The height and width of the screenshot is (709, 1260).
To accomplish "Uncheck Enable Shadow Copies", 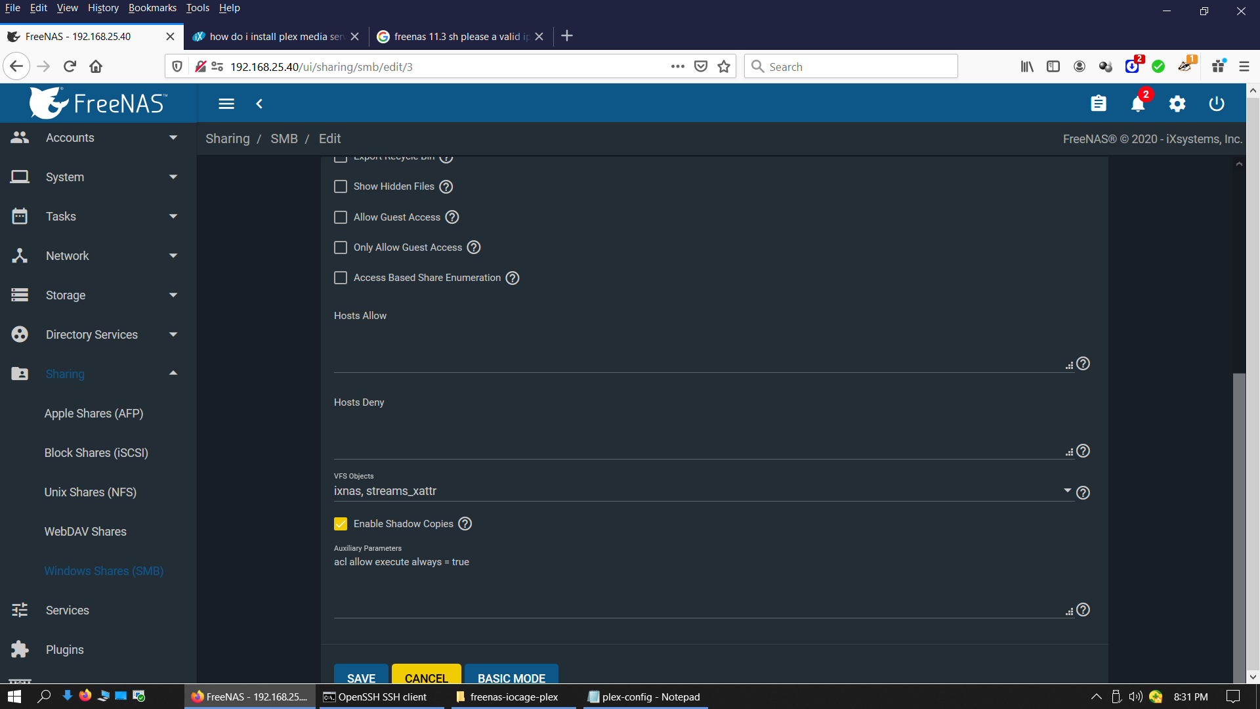I will (341, 524).
